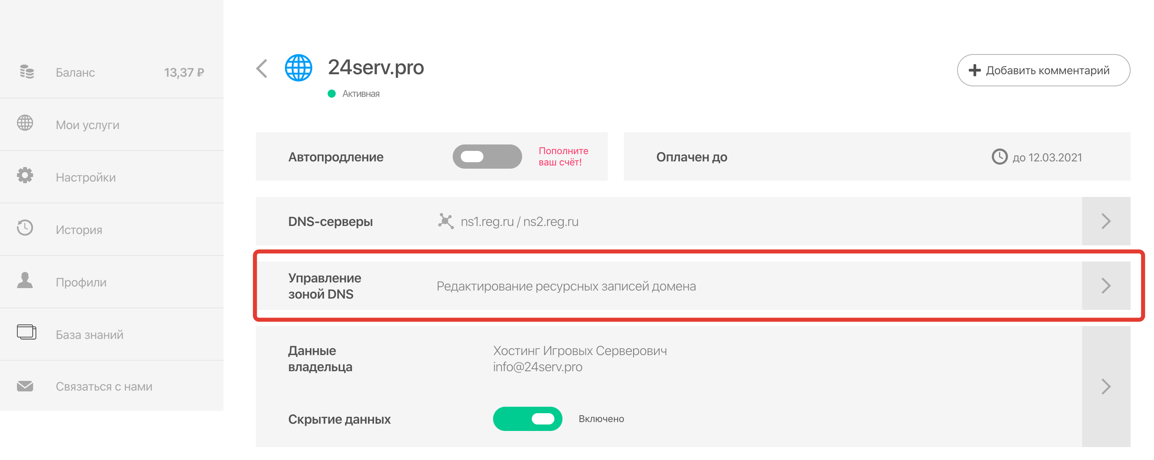Go back using the left arrow

point(262,69)
